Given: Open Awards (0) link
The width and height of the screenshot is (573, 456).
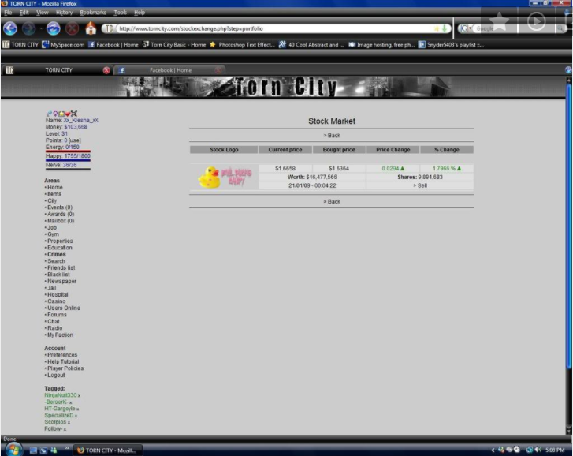Looking at the screenshot, I should 61,215.
